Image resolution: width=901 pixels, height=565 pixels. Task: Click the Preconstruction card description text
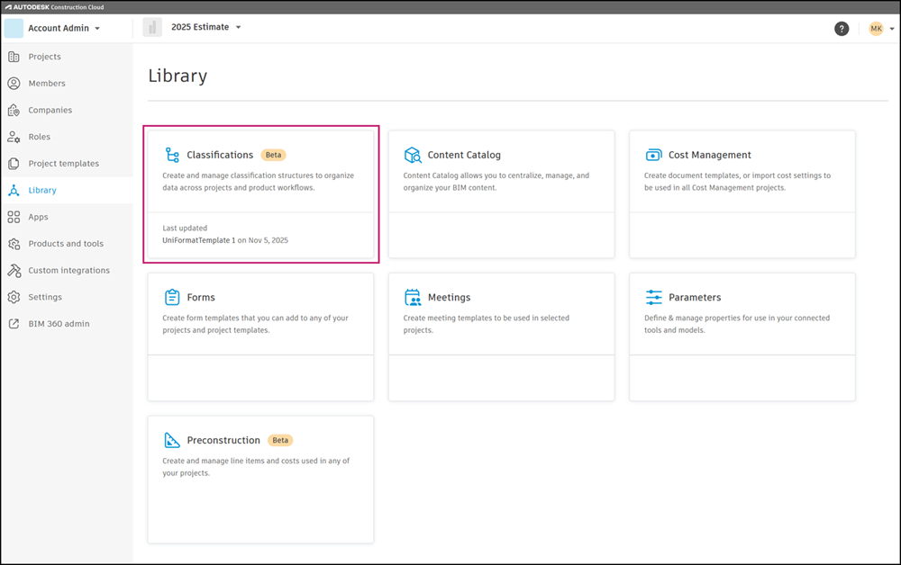[x=256, y=467]
